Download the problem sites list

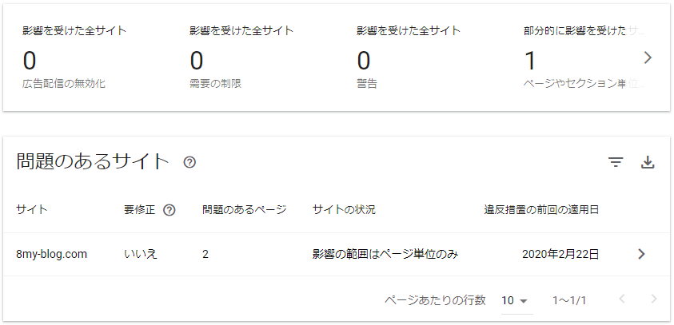click(x=648, y=162)
